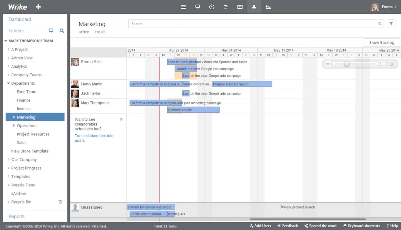Open the list view icon in top bar
The image size is (401, 230).
(x=184, y=7)
